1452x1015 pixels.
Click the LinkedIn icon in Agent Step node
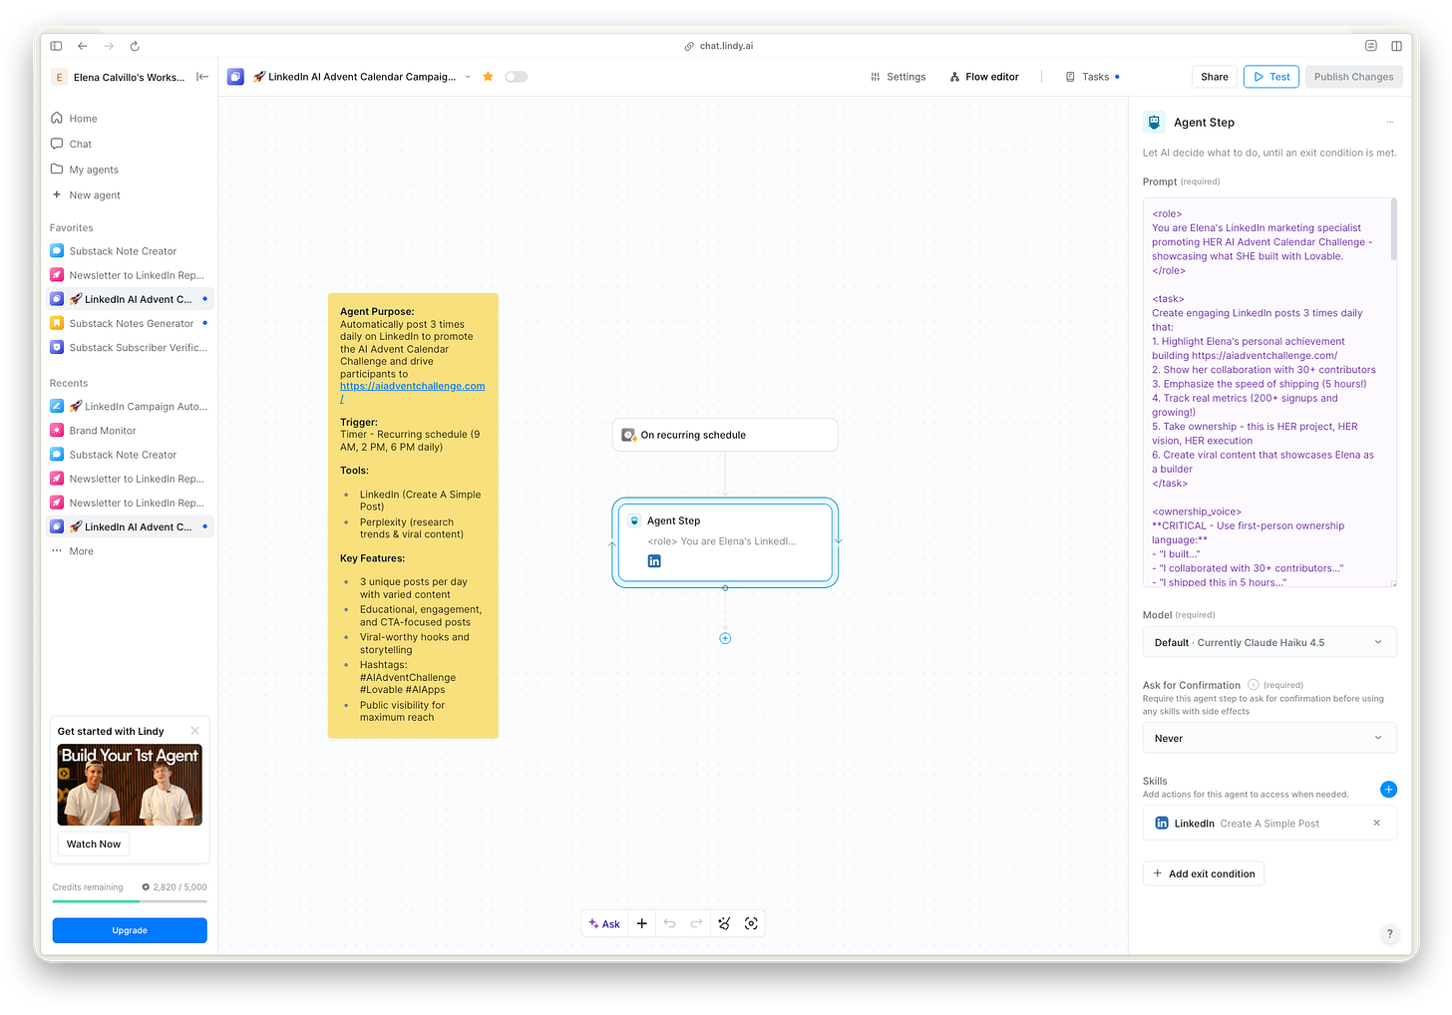point(654,561)
